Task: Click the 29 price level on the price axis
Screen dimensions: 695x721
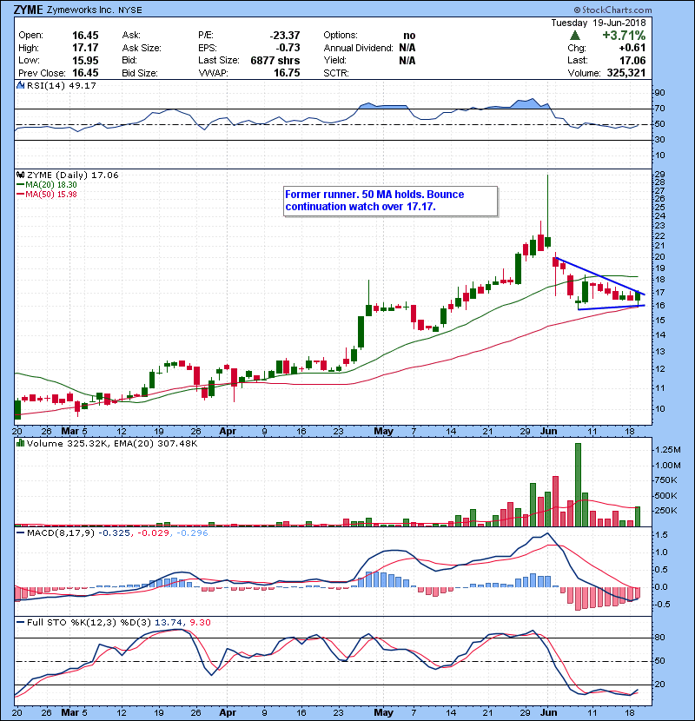Action: coord(659,175)
